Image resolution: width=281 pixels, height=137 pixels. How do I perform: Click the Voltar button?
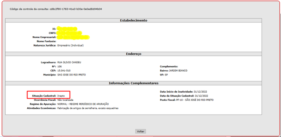click(x=140, y=131)
